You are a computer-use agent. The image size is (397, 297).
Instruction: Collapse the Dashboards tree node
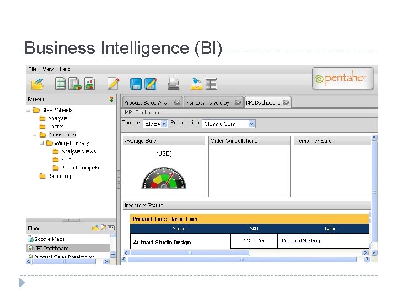click(x=35, y=135)
